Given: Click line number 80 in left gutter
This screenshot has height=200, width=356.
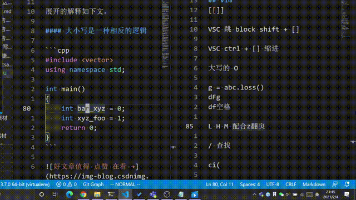Looking at the screenshot, I should click(x=27, y=108).
